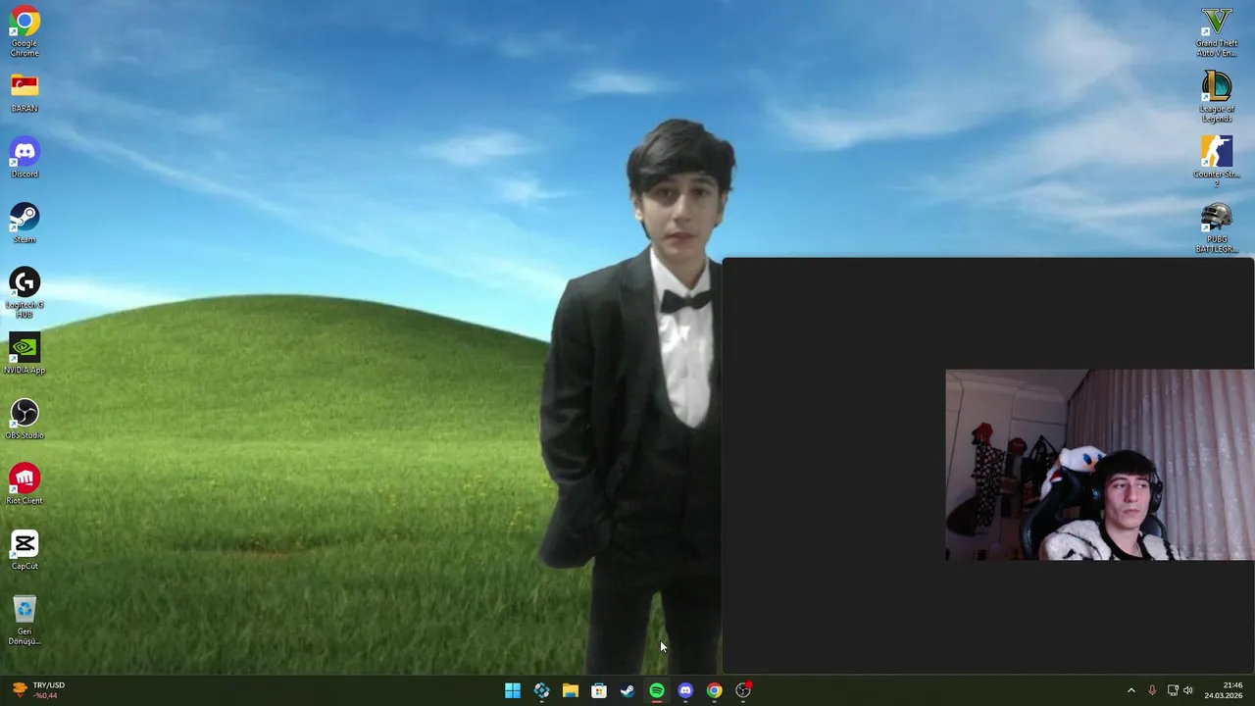Open OBS Studio taskbar icon with red dot
The image size is (1255, 706).
coord(743,690)
